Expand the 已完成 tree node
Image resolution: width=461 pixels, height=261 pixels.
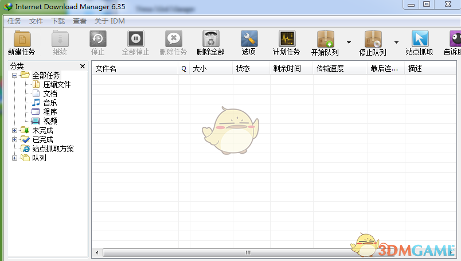[x=14, y=139]
